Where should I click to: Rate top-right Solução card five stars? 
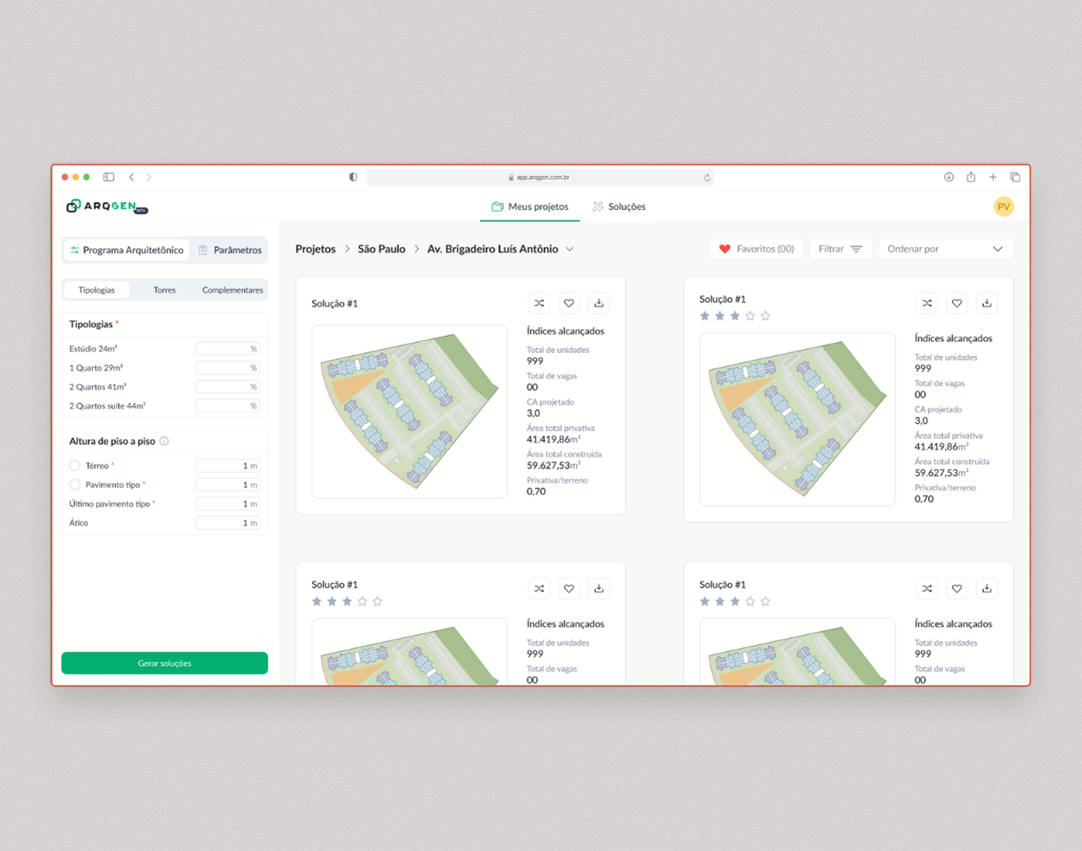click(x=765, y=316)
